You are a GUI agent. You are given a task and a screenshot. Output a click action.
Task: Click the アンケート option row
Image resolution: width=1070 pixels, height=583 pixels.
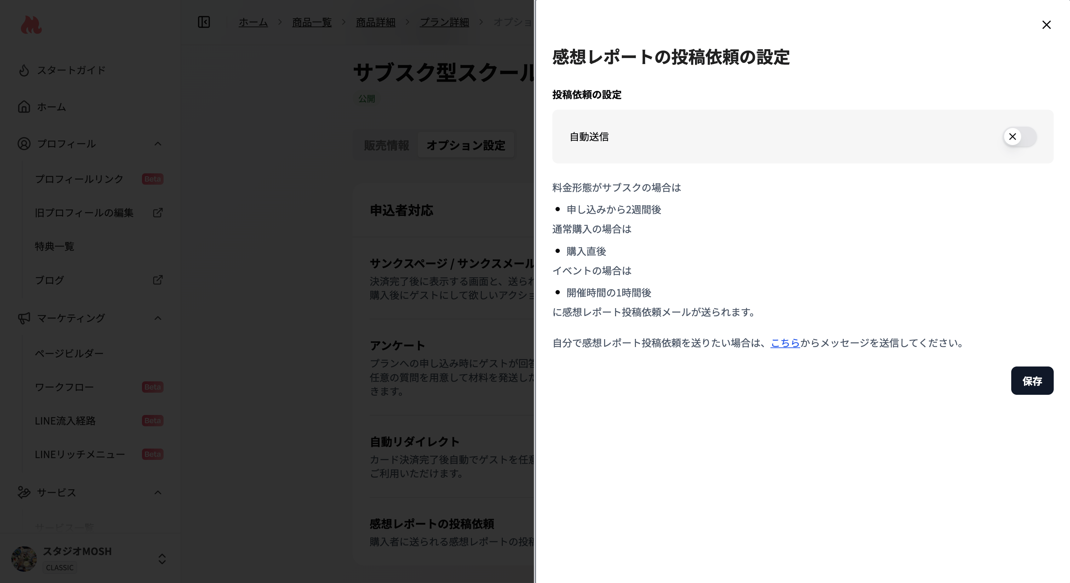tap(451, 368)
